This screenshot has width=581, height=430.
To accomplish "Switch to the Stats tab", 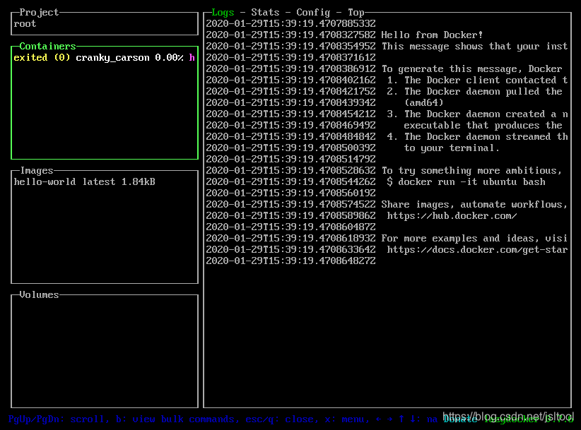I will click(265, 12).
